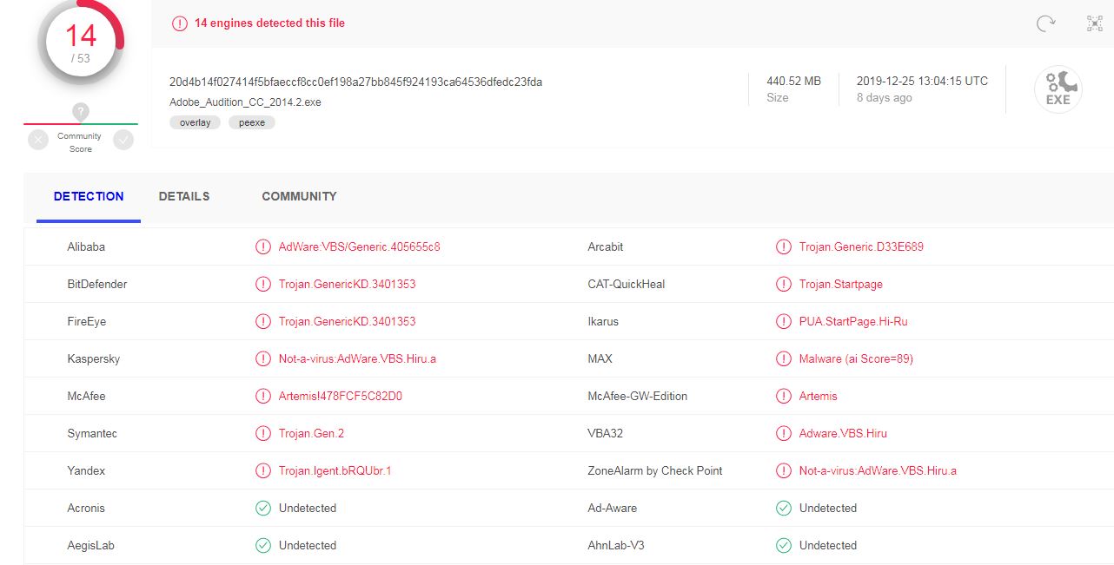This screenshot has width=1114, height=565.
Task: Open the similar-files graph icon
Action: click(x=1095, y=24)
